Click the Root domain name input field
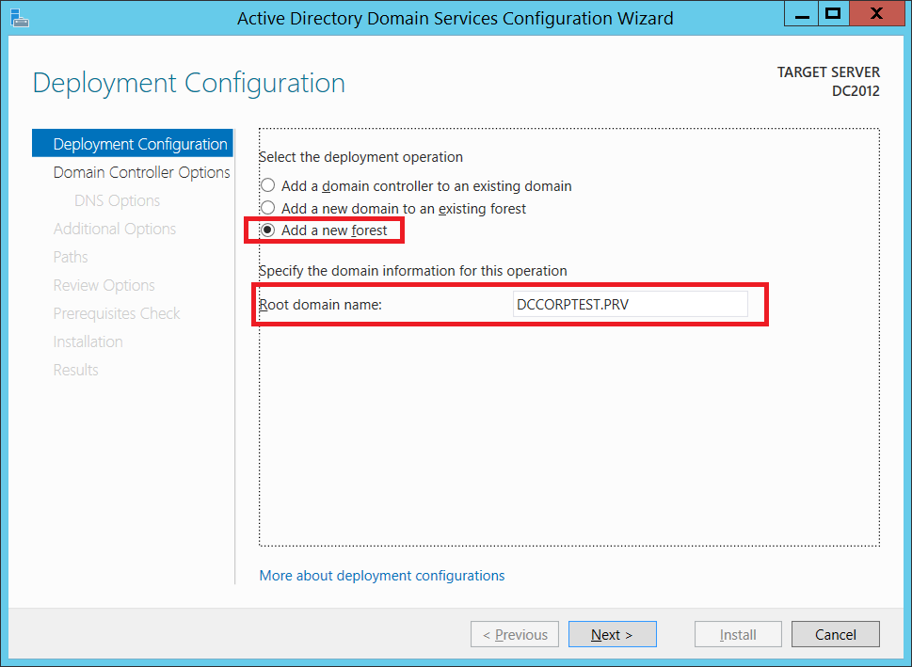The width and height of the screenshot is (912, 667). point(630,304)
